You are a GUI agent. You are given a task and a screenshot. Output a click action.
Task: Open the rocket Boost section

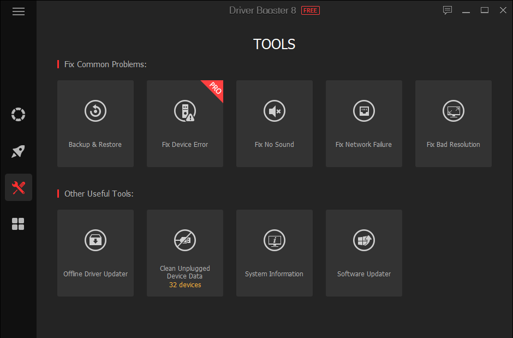(19, 151)
